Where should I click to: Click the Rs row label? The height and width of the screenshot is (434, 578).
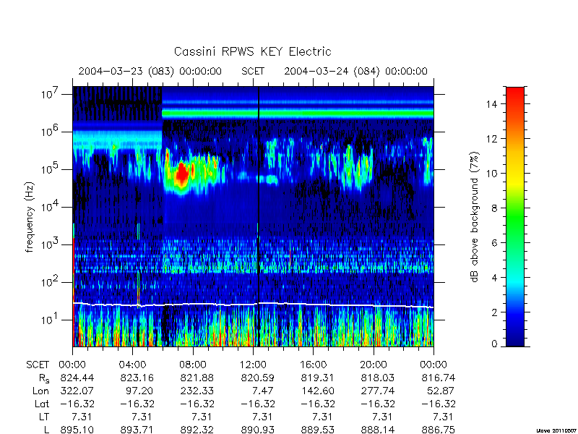click(44, 378)
